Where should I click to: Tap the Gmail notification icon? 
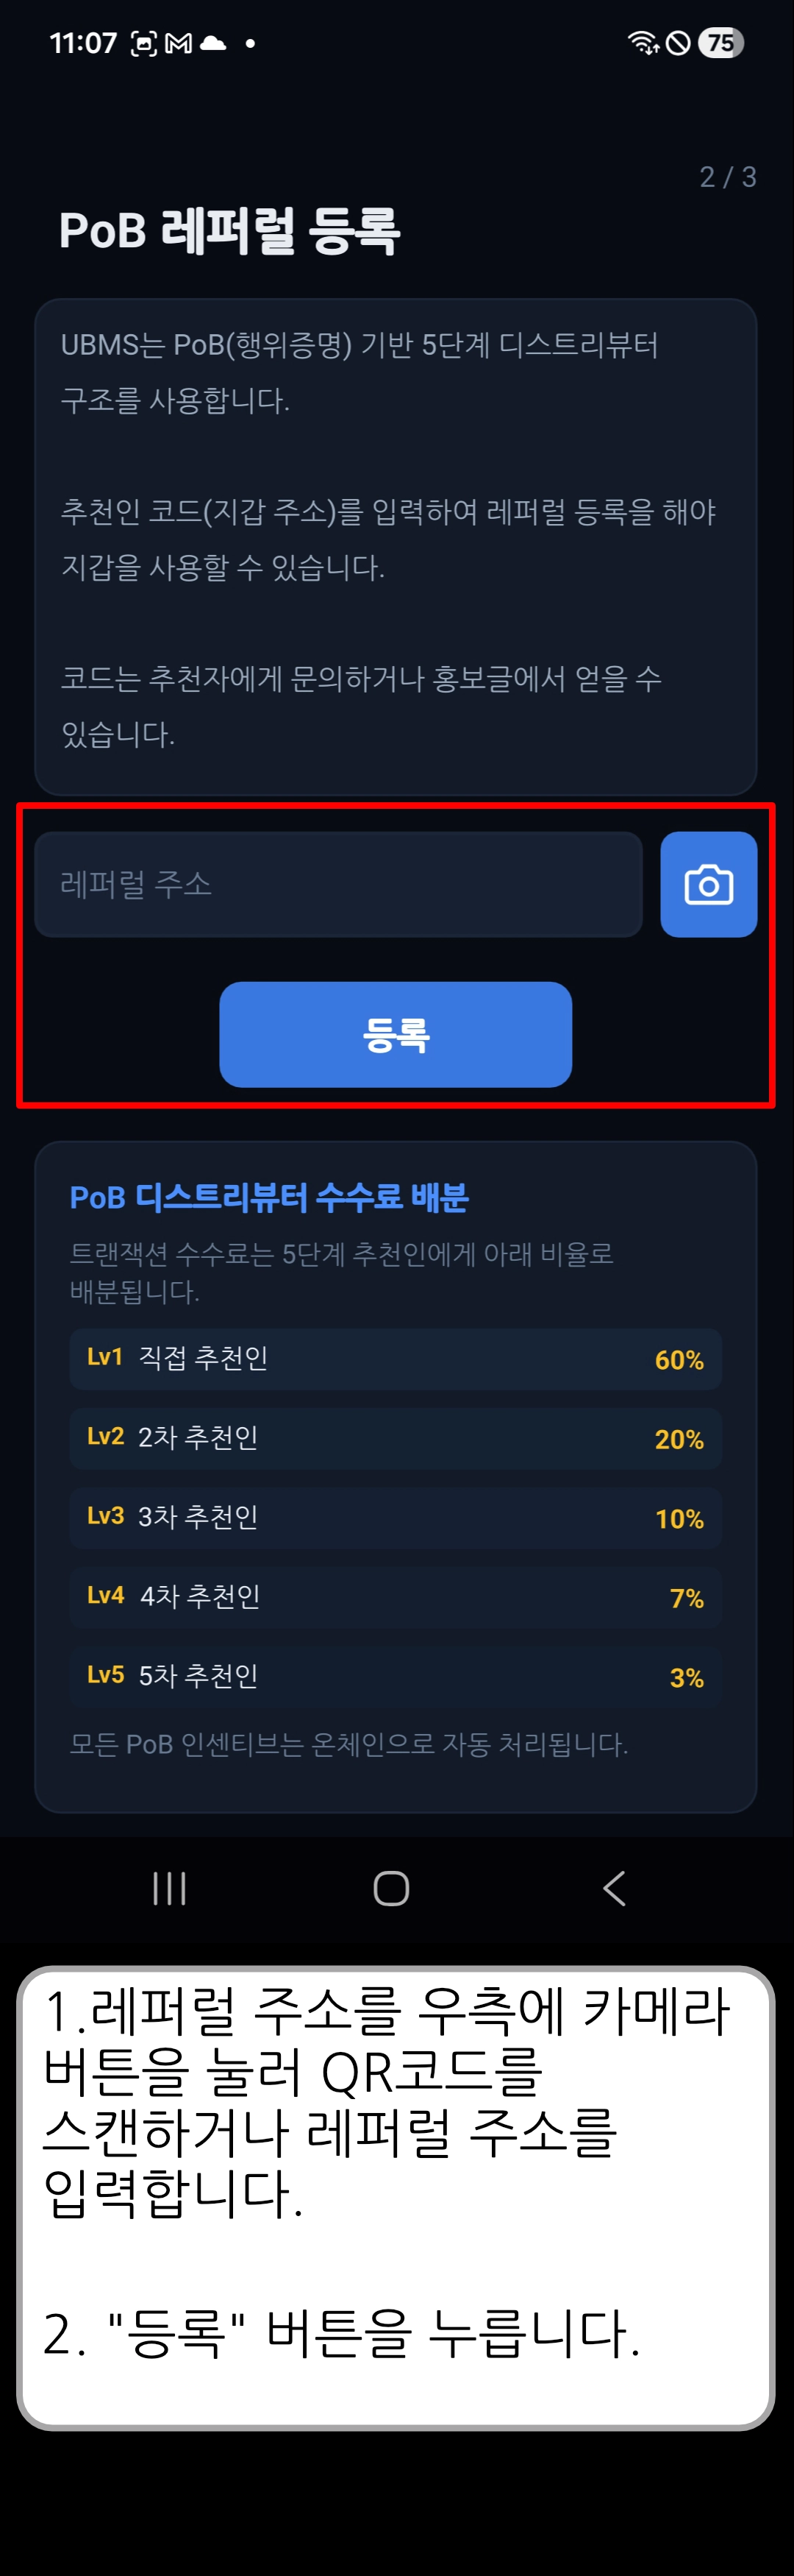click(x=179, y=43)
